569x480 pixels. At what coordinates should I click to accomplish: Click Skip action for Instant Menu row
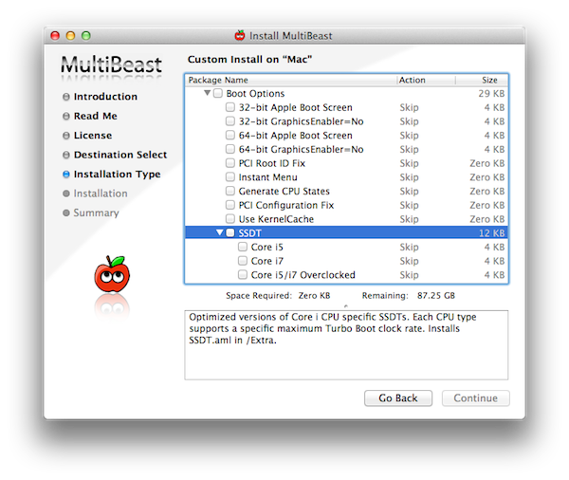[x=409, y=177]
